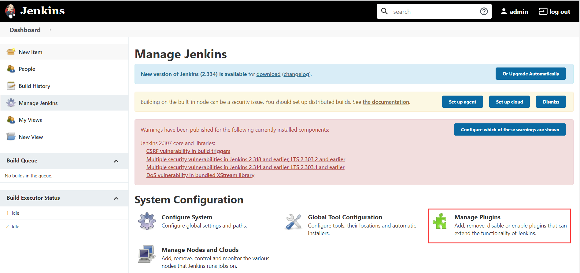The width and height of the screenshot is (580, 273).
Task: Open Global Tool Configuration wrench icon
Action: [x=294, y=222]
